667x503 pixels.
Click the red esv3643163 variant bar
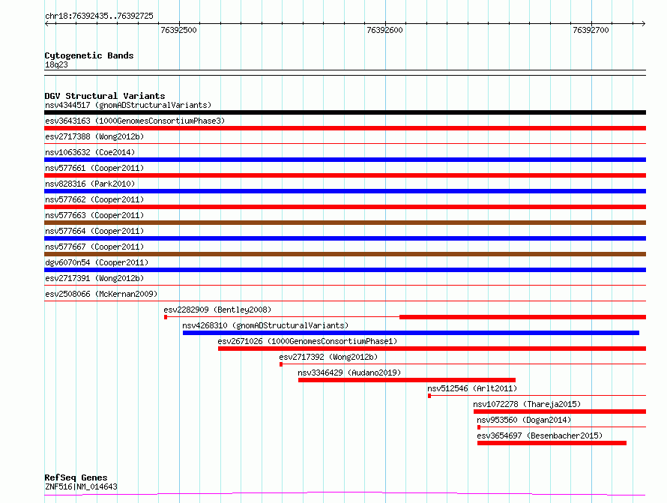point(345,128)
